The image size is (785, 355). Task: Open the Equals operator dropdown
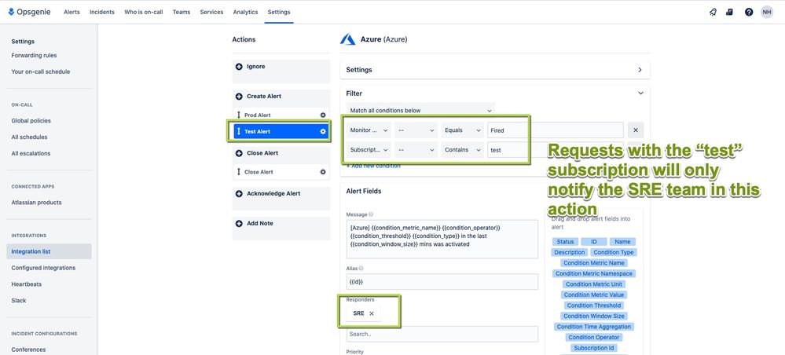pos(462,130)
